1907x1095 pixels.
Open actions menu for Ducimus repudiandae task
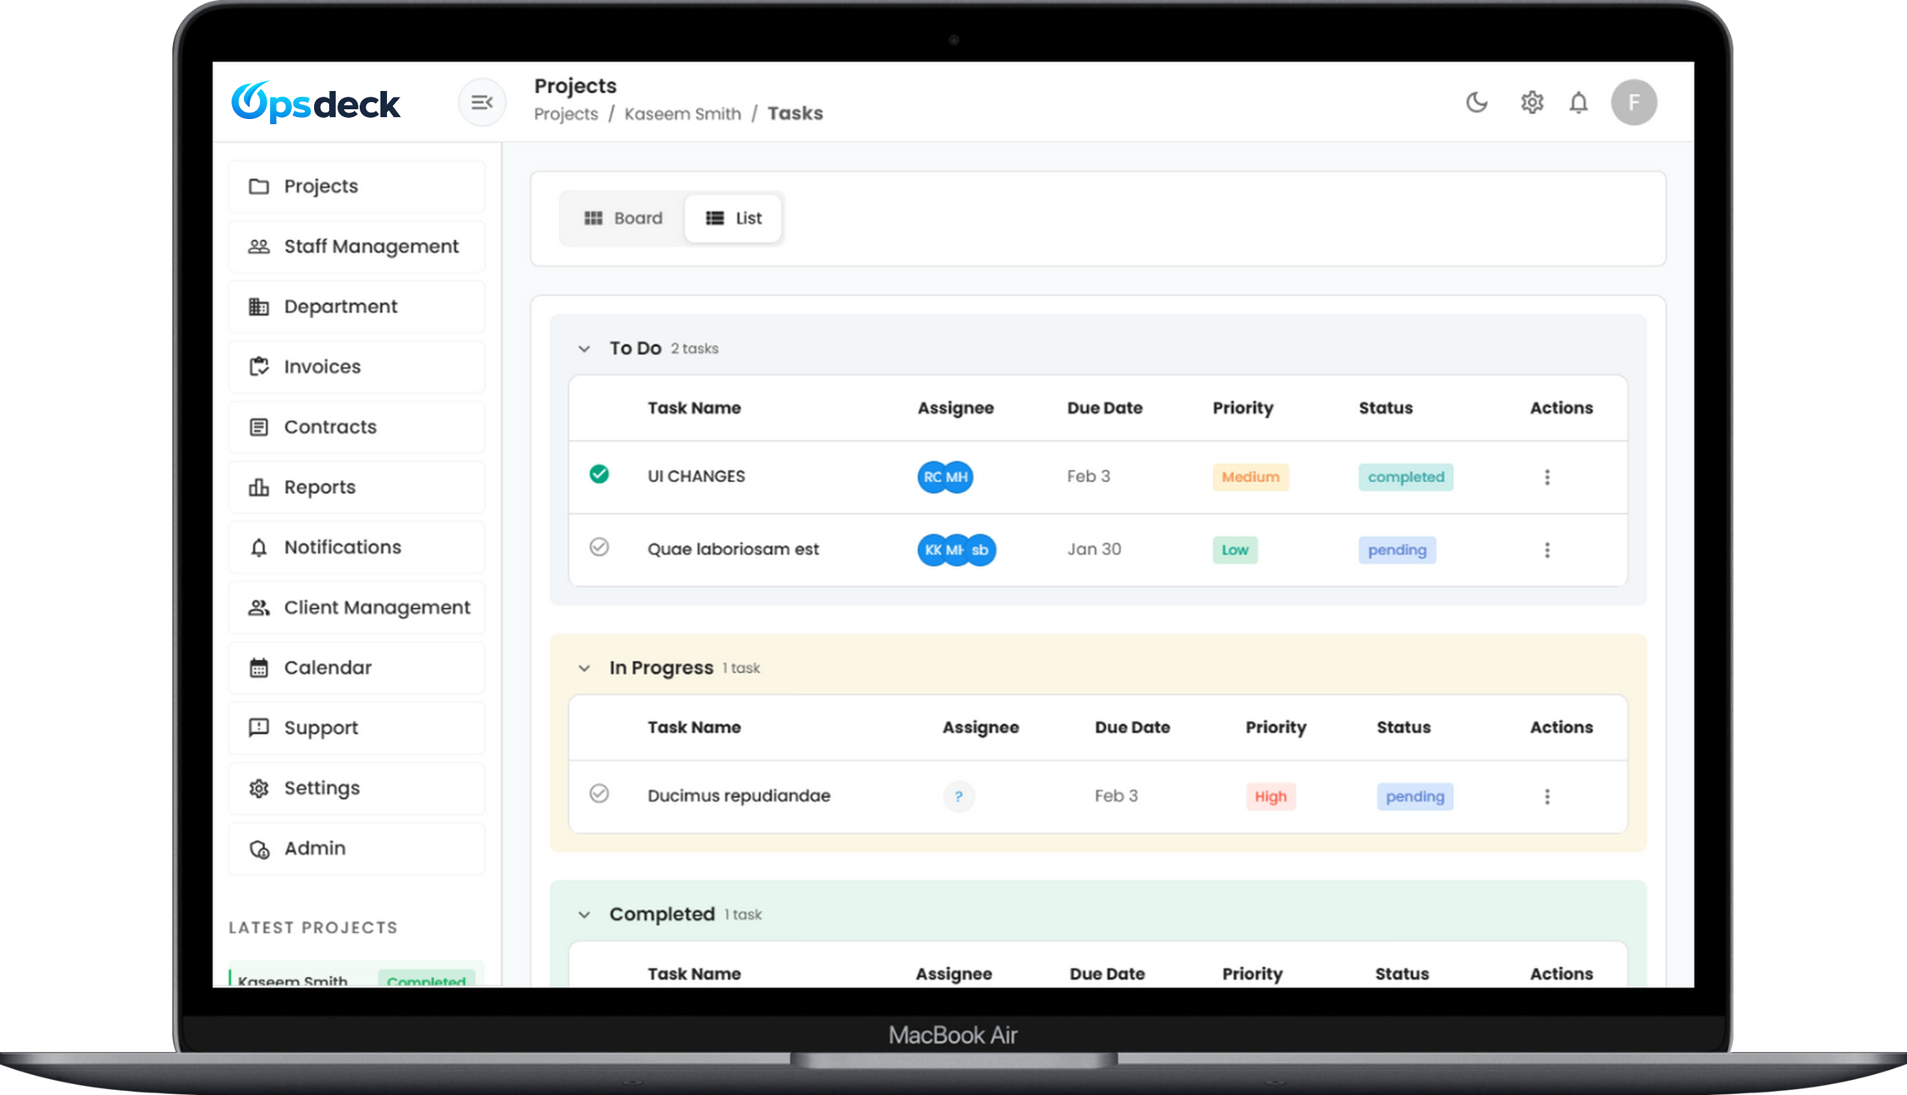(1547, 797)
